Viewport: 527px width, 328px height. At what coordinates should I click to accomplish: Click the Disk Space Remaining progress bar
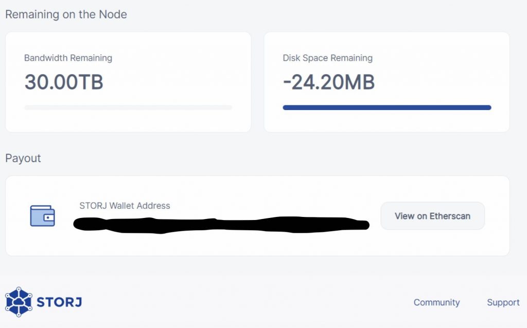point(387,108)
